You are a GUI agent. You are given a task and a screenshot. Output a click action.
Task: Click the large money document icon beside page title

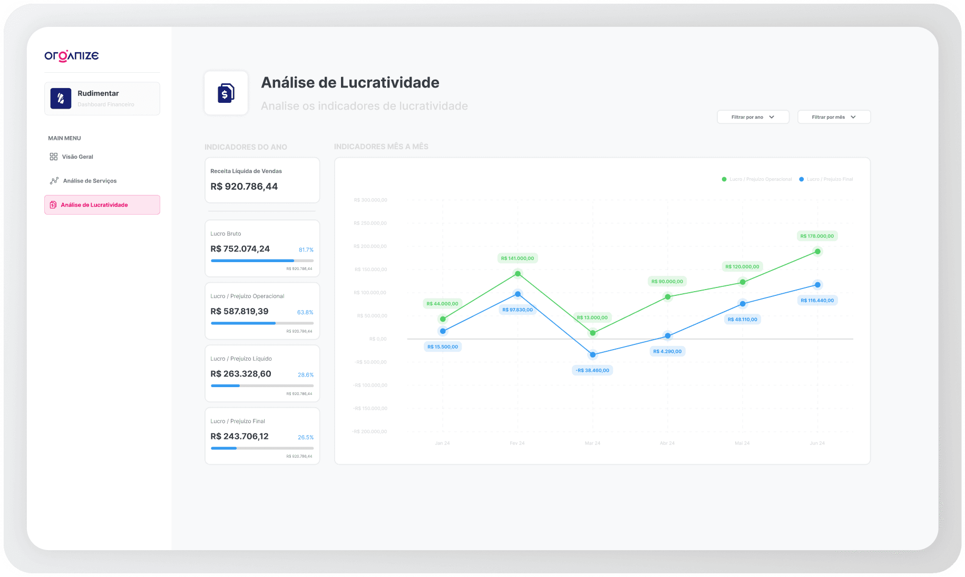(x=226, y=93)
